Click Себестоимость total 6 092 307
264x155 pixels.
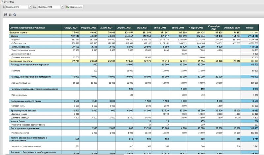[254, 43]
